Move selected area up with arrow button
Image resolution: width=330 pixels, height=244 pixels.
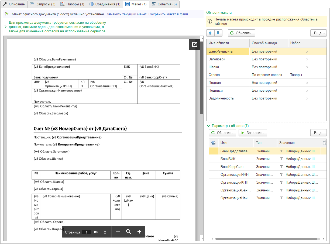(x=211, y=33)
